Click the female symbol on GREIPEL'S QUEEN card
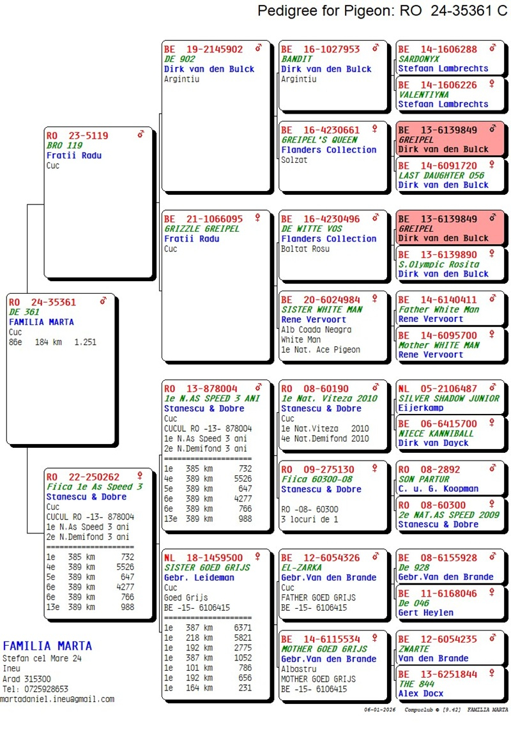The height and width of the screenshot is (734, 511). pyautogui.click(x=376, y=129)
